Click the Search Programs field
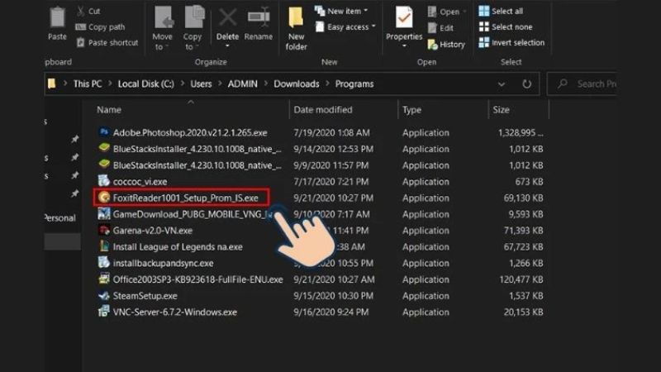Screen dimensions: 661x372 [583, 84]
